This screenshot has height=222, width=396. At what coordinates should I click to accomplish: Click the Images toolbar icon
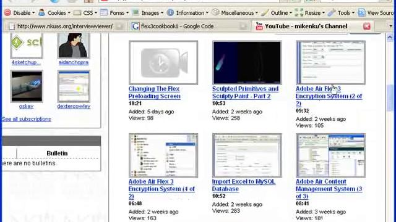point(136,12)
